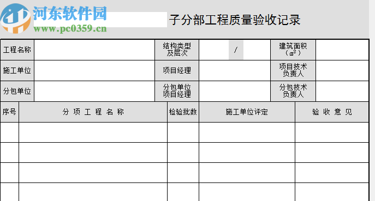Click the 建筑面积 value cell
The height and width of the screenshot is (201, 375).
[342, 50]
